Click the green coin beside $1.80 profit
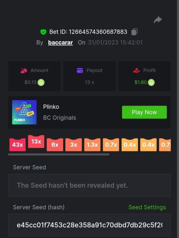179x238 pixels. pos(151,83)
